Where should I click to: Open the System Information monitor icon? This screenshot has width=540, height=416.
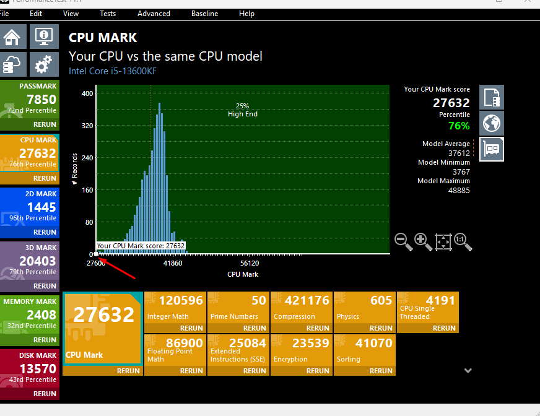pyautogui.click(x=44, y=37)
